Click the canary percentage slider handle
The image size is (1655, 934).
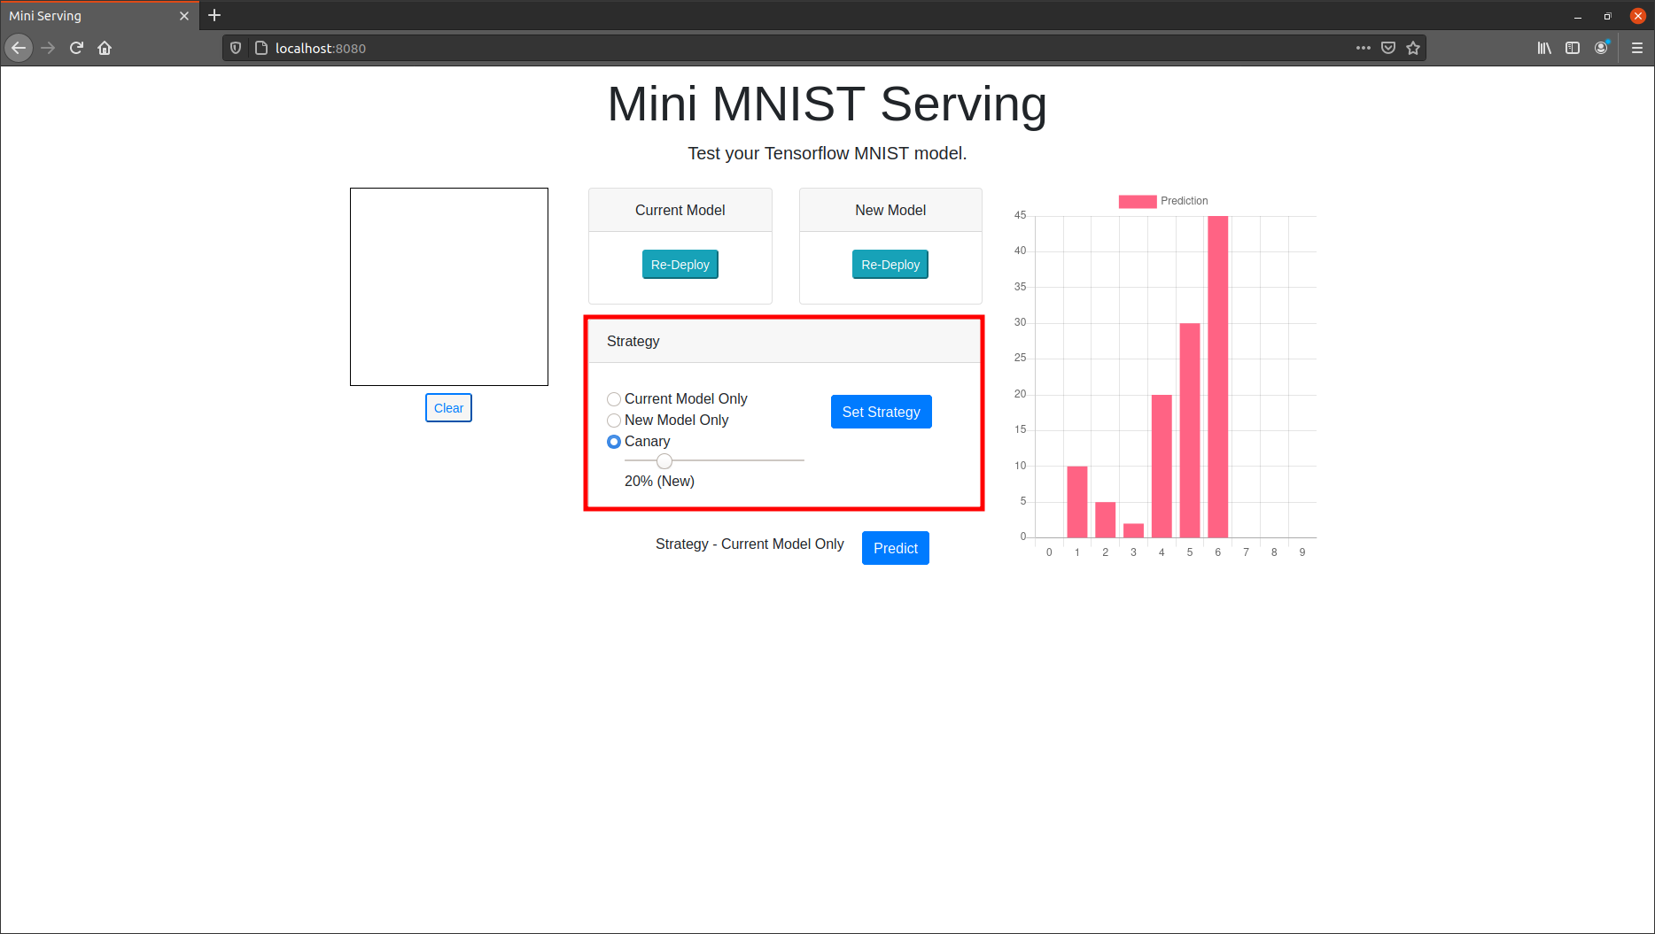point(664,461)
